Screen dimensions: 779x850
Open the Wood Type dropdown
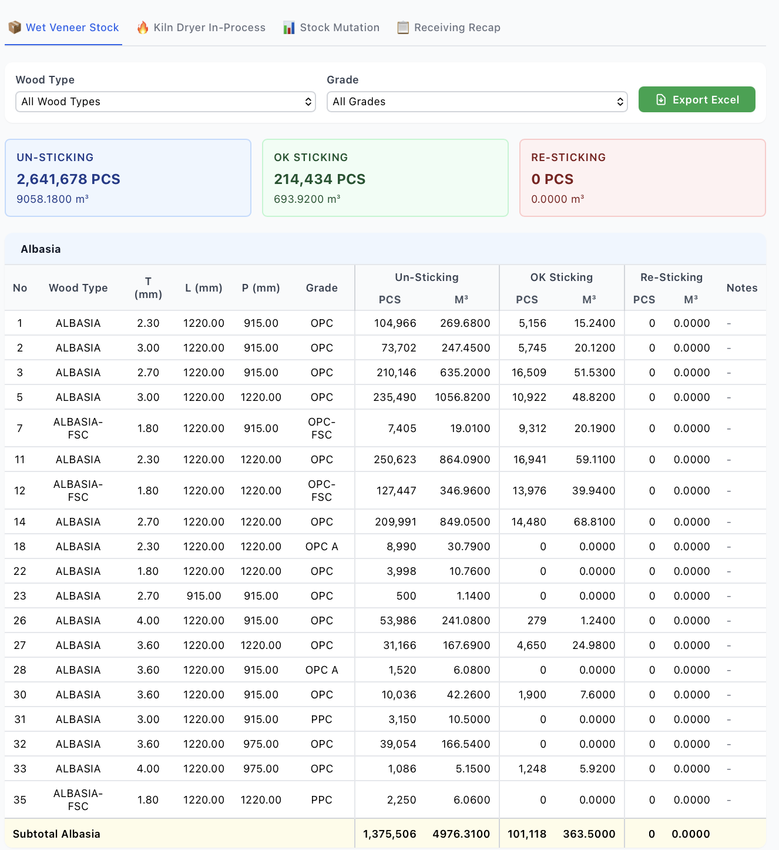[165, 102]
